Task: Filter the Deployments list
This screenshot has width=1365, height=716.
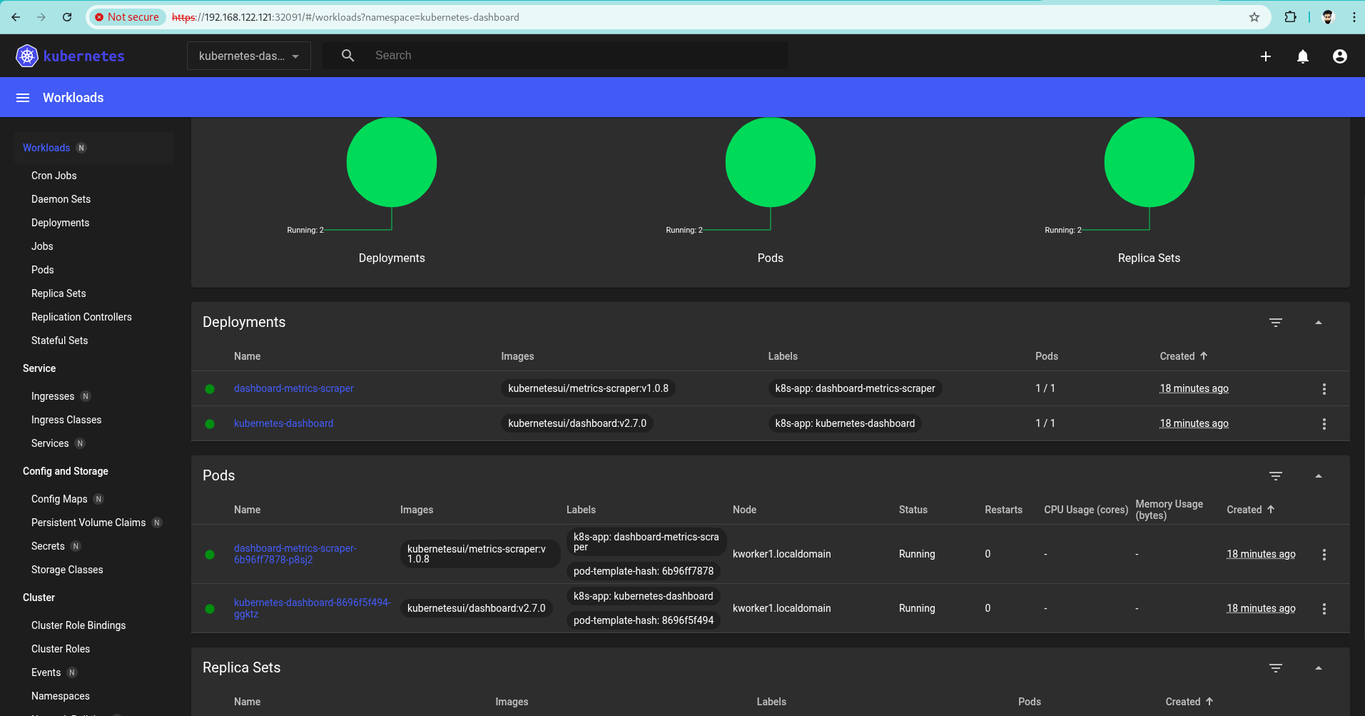Action: [1275, 323]
